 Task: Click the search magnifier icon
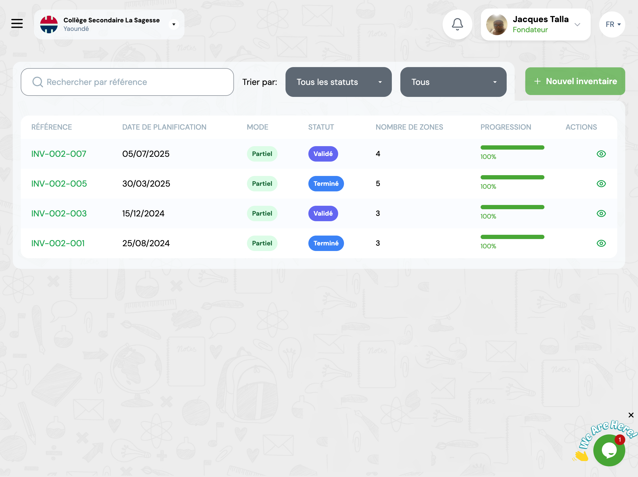coord(37,82)
